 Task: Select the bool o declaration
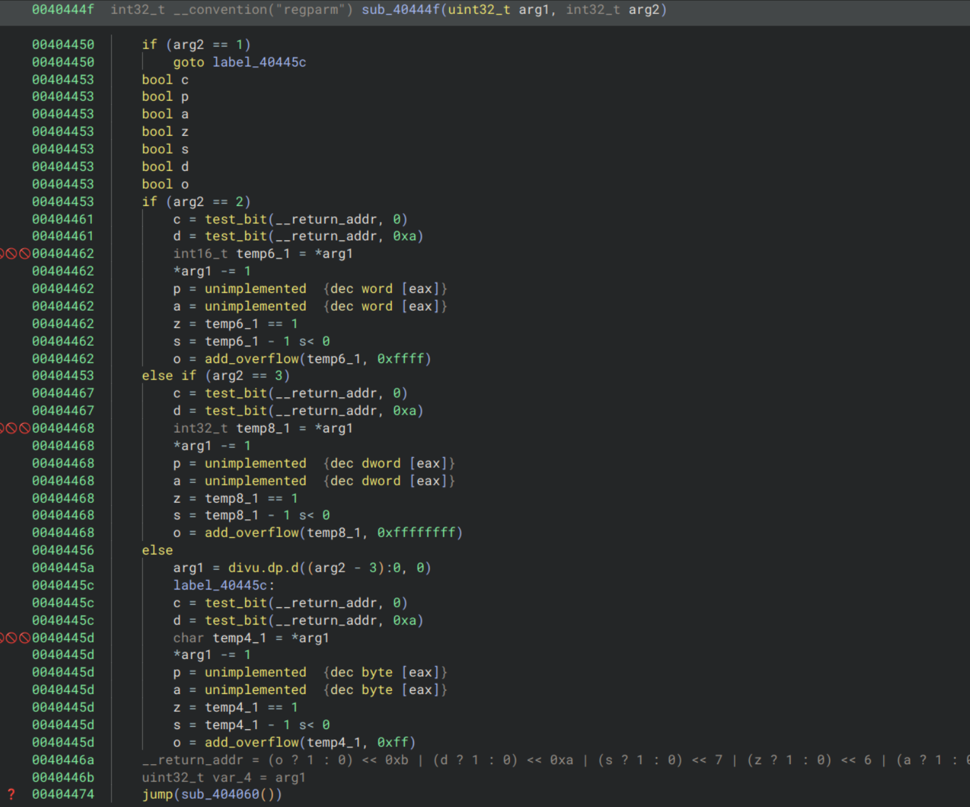coord(165,184)
